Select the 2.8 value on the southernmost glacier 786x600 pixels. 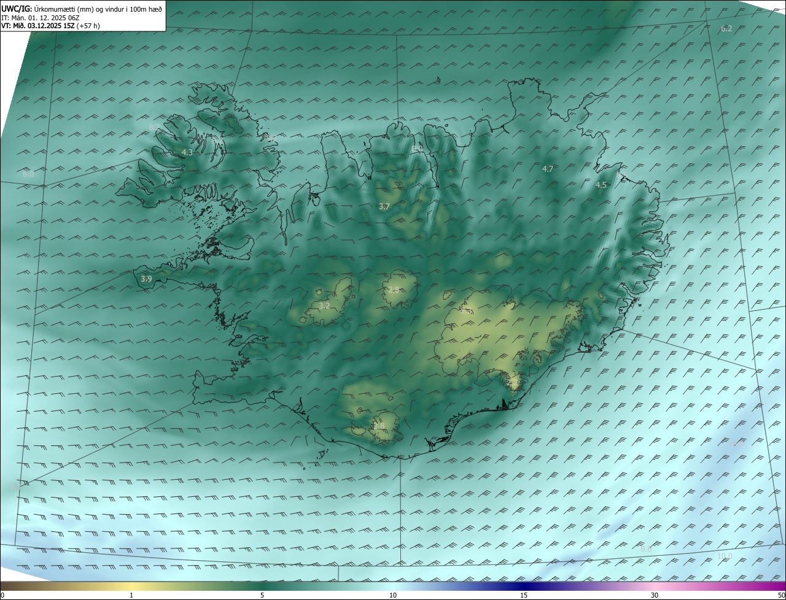tap(379, 426)
